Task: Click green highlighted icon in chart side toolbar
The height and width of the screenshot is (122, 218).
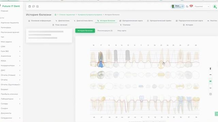Action: 211,81
